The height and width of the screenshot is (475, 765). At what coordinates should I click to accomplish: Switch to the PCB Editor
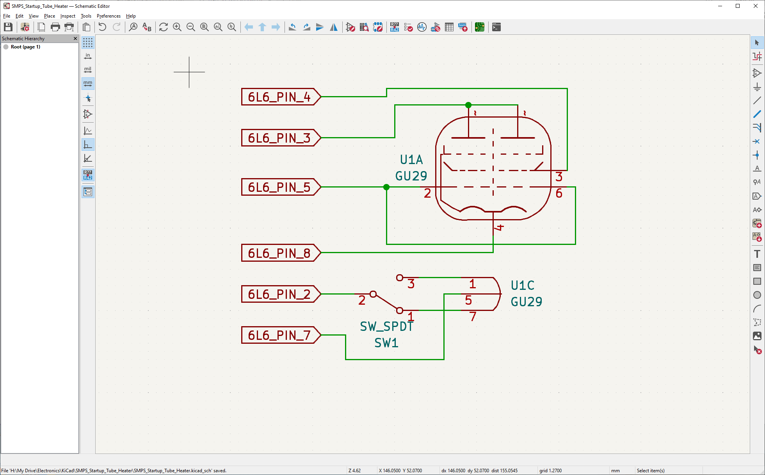point(480,27)
